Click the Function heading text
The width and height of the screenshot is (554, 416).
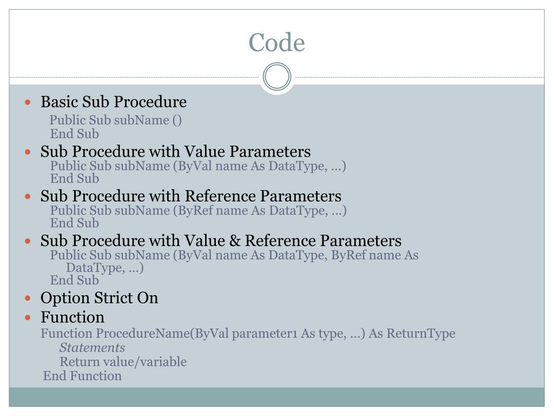pos(72,317)
